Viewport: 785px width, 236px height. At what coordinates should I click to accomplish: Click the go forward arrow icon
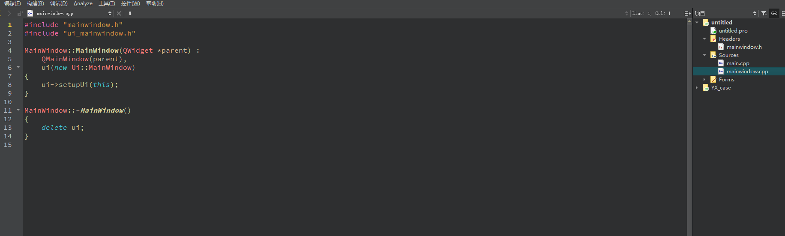[x=9, y=13]
